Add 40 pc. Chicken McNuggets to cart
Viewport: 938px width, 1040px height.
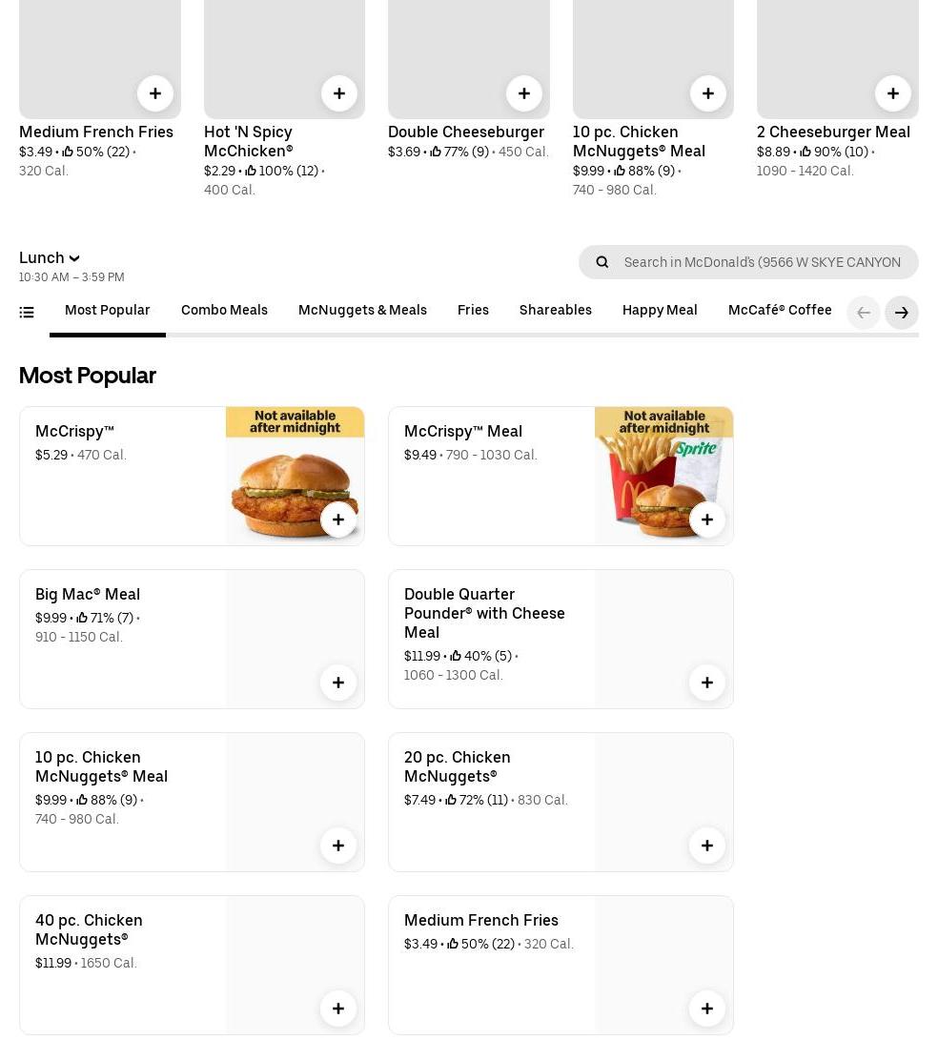[x=338, y=1009]
